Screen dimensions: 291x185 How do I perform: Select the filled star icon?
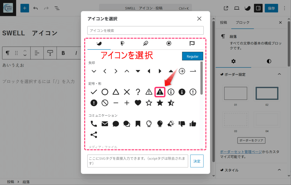tap(160, 103)
